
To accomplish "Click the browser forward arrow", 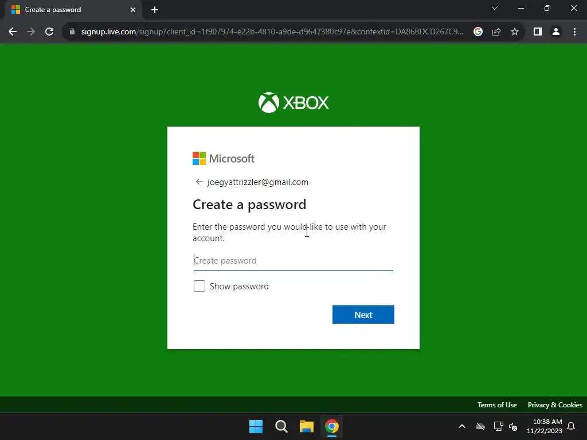I will [31, 32].
